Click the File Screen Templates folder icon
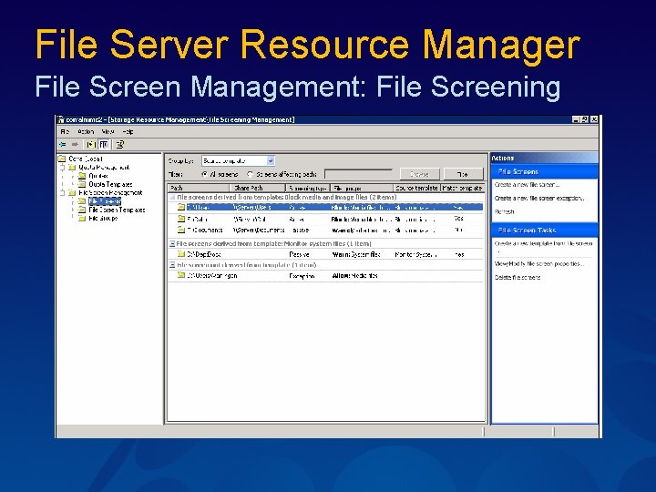Screen dimensions: 656x492 82,210
